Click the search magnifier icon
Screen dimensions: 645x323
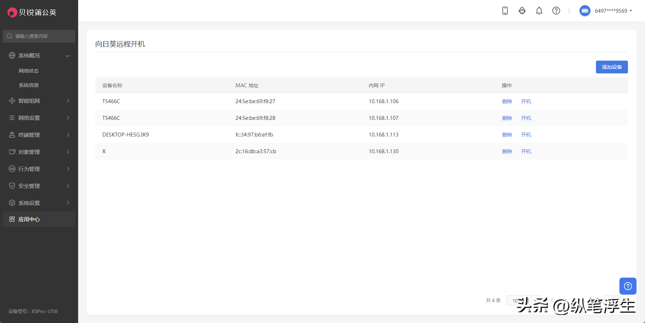10,36
